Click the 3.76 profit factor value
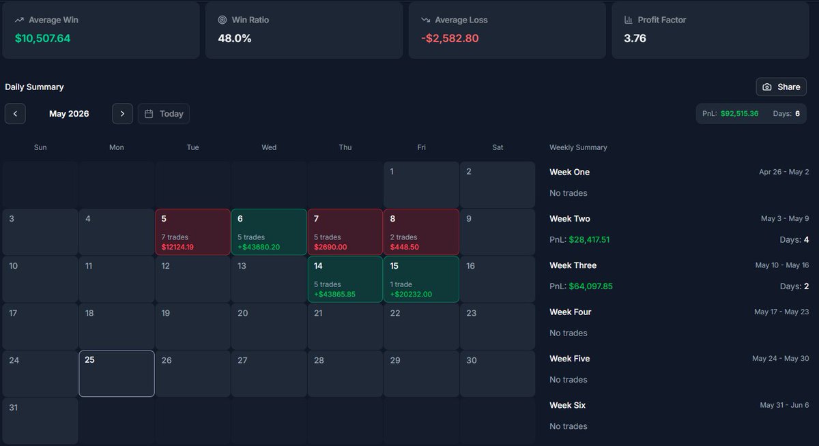Screen dimensions: 819x446 [635, 38]
